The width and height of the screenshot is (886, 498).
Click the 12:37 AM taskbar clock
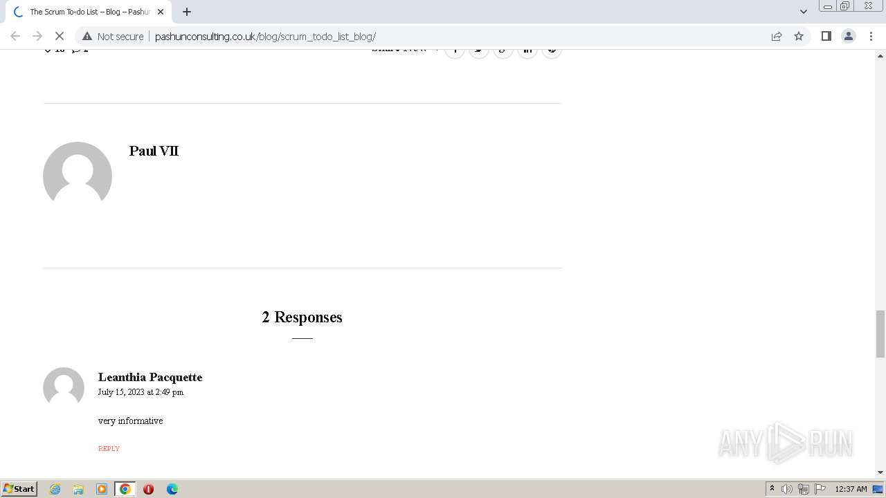851,489
